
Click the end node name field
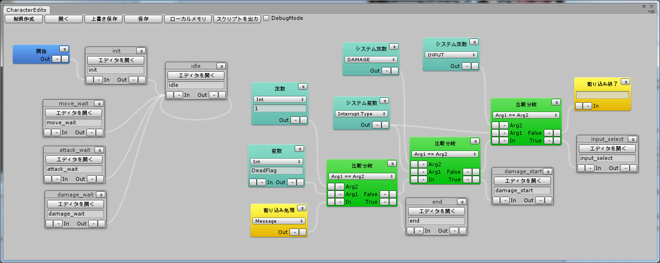pos(437,221)
